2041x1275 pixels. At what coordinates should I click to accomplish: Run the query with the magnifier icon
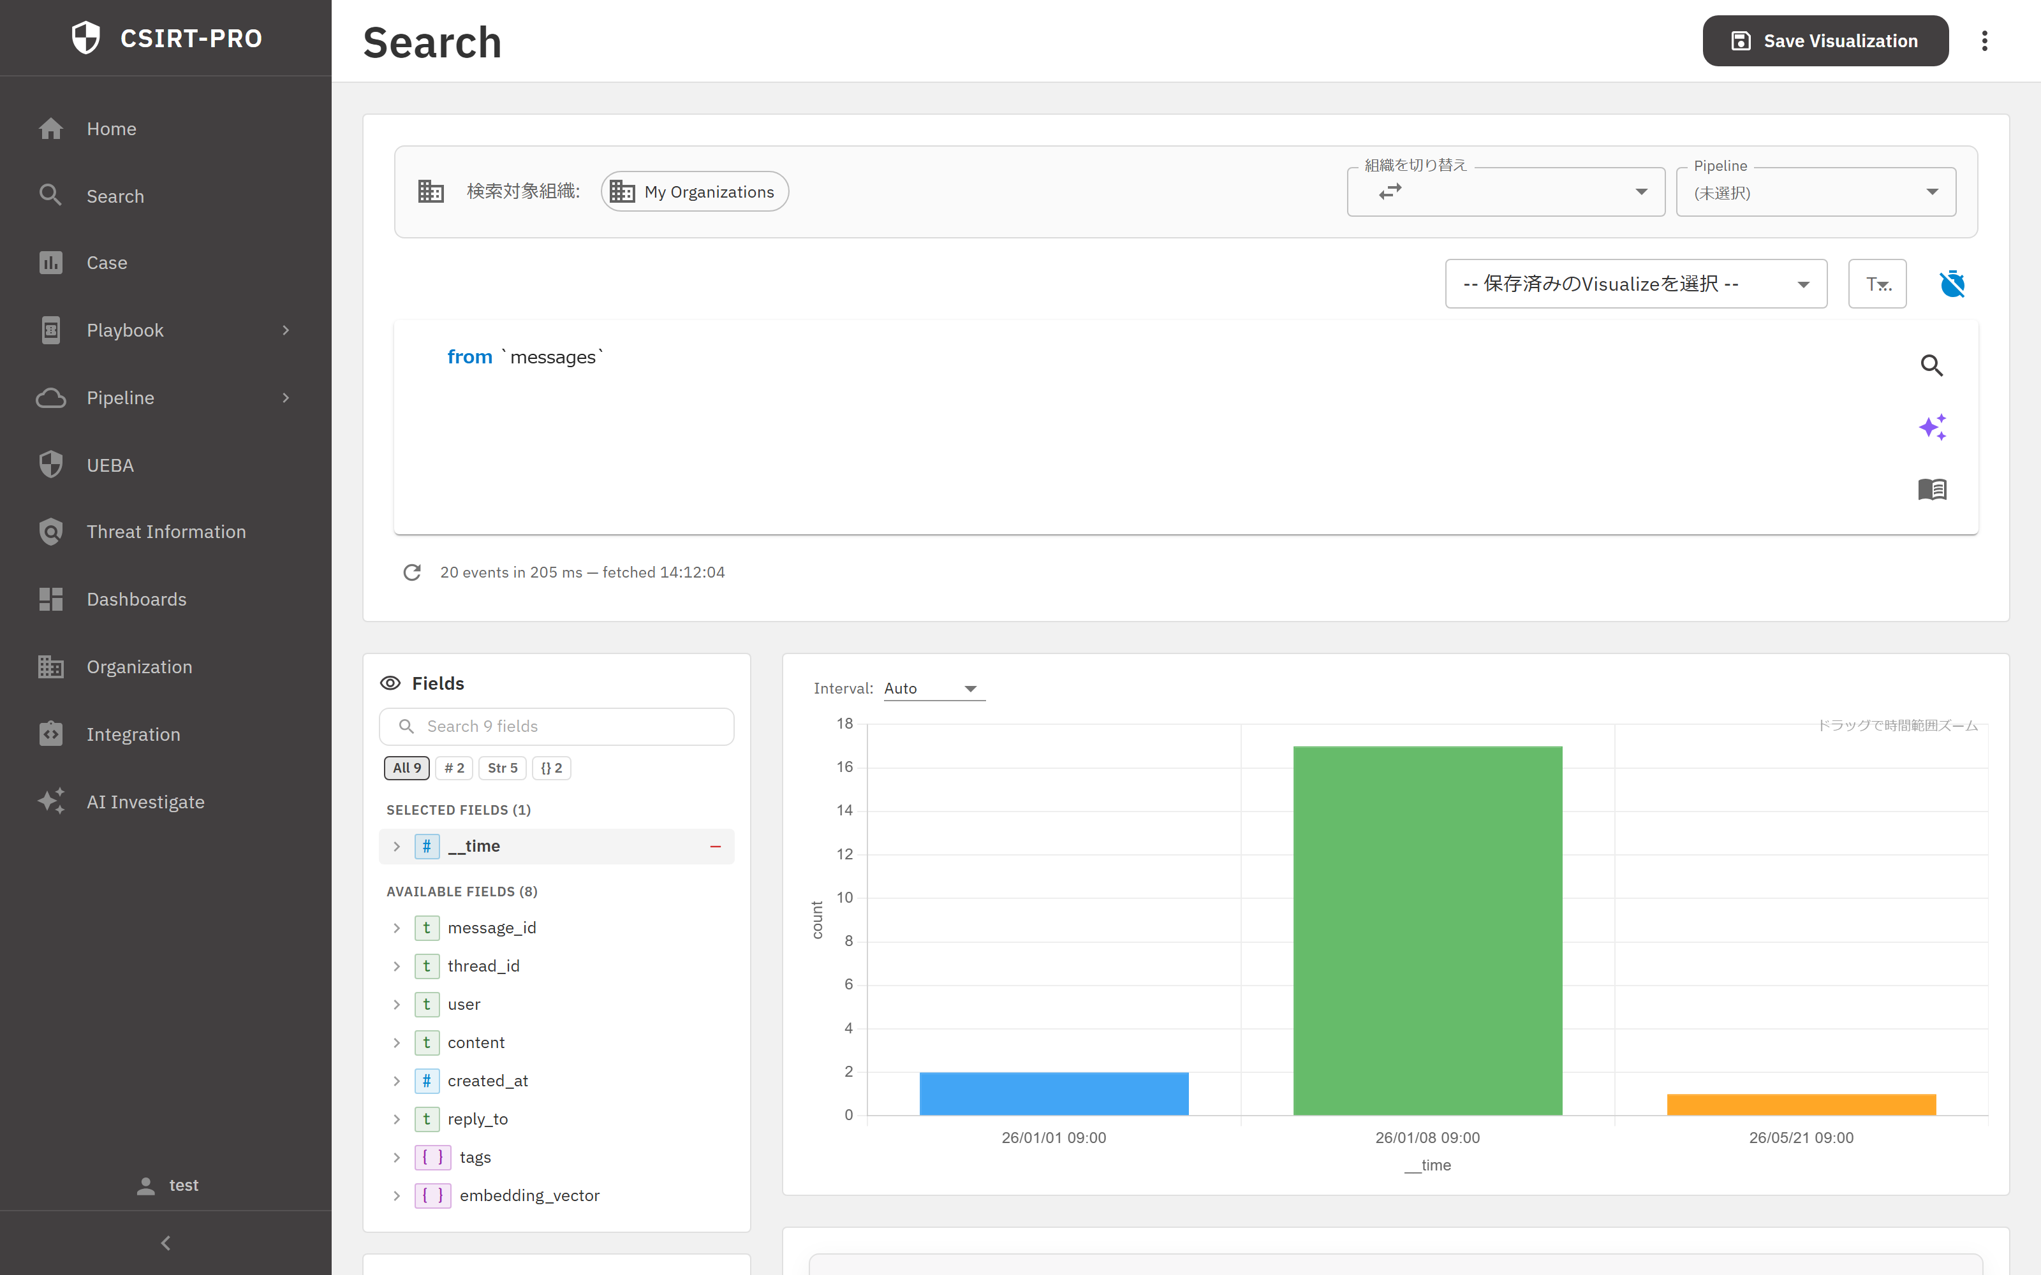[x=1931, y=365]
